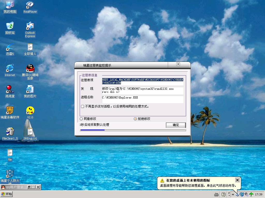Close the QQ用户登录 minimized window

[x=38, y=187]
